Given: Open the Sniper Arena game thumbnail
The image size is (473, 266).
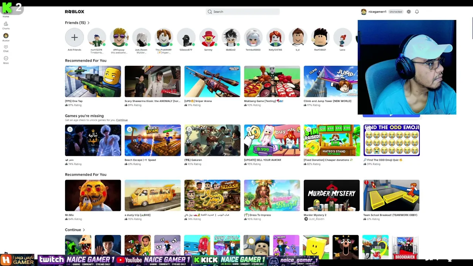Looking at the screenshot, I should [x=212, y=82].
